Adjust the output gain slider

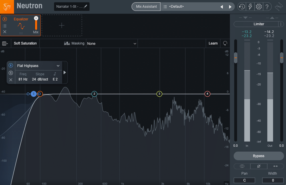282,58
